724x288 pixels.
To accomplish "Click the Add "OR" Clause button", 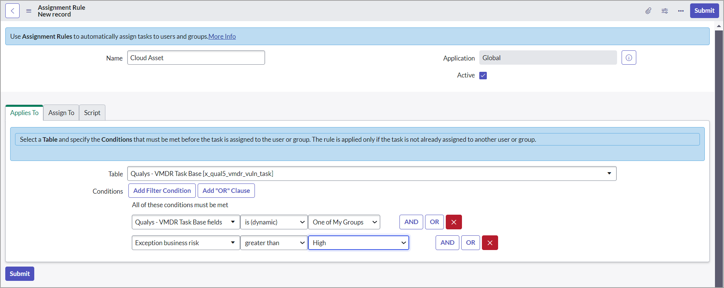I will [x=226, y=191].
